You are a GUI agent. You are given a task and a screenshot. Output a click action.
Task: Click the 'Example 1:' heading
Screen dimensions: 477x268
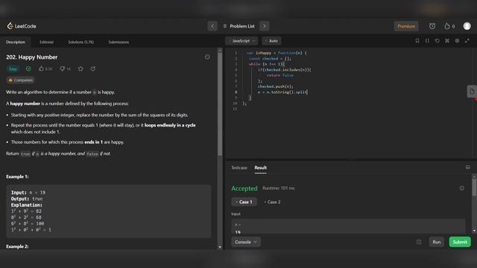click(x=17, y=176)
